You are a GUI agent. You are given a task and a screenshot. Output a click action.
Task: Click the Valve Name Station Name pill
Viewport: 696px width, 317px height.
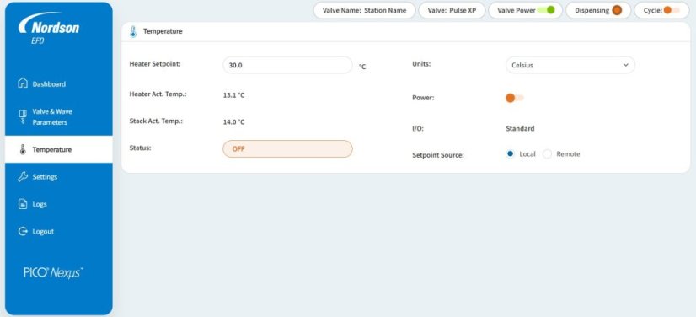364,10
